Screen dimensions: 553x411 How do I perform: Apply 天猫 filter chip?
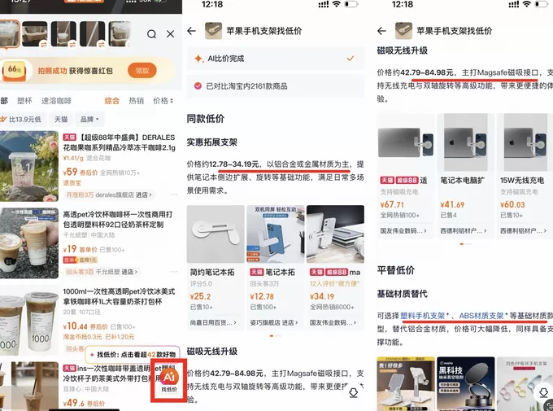click(61, 120)
